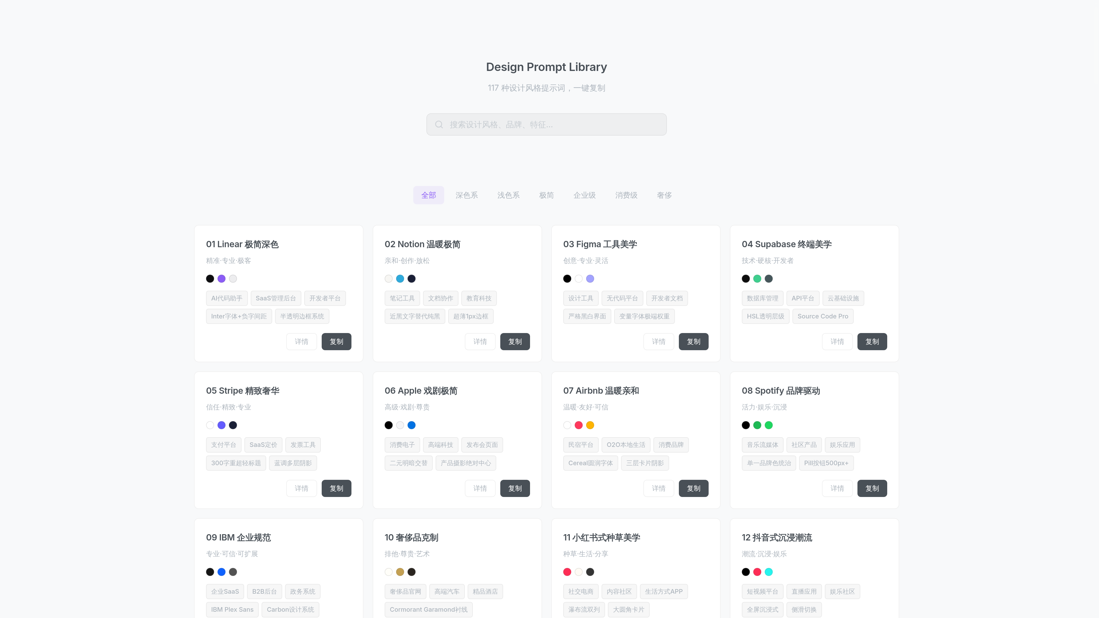Click the blue swatch in IBM 企业规范 card

pos(222,572)
